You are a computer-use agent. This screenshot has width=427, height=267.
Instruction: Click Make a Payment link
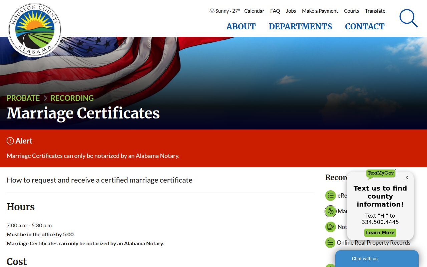point(320,11)
